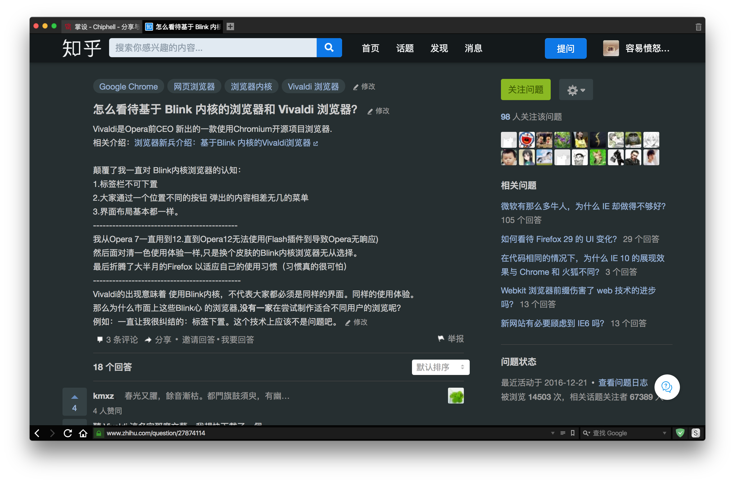Choose search engine via magnifier dropdown
Viewport: 735px width, 483px height.
[586, 433]
